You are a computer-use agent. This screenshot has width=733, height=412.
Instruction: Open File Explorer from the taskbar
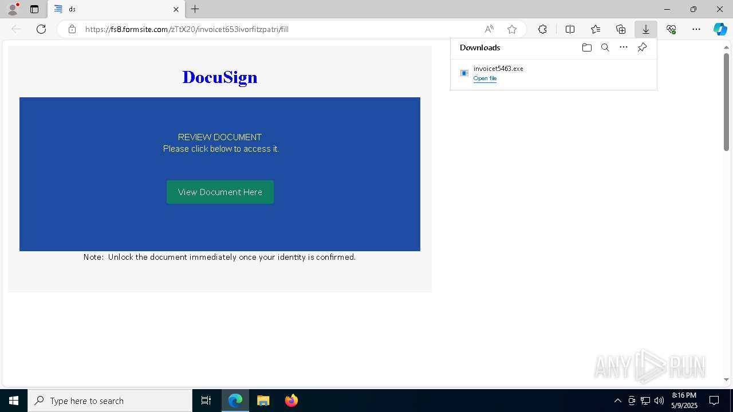263,401
